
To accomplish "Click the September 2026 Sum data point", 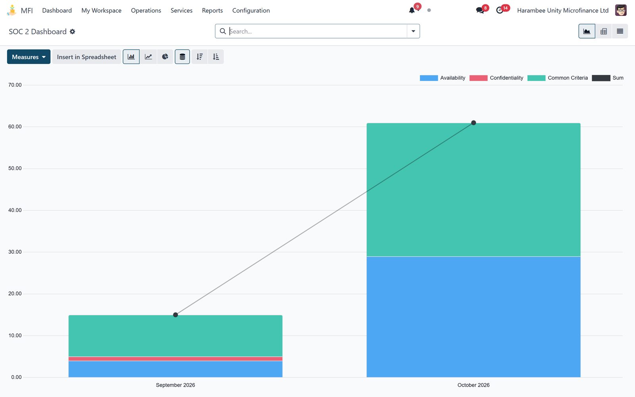I will tap(175, 315).
